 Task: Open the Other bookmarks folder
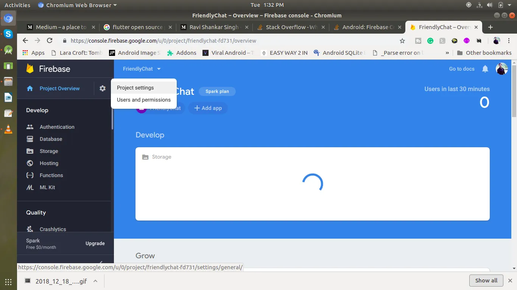(484, 53)
